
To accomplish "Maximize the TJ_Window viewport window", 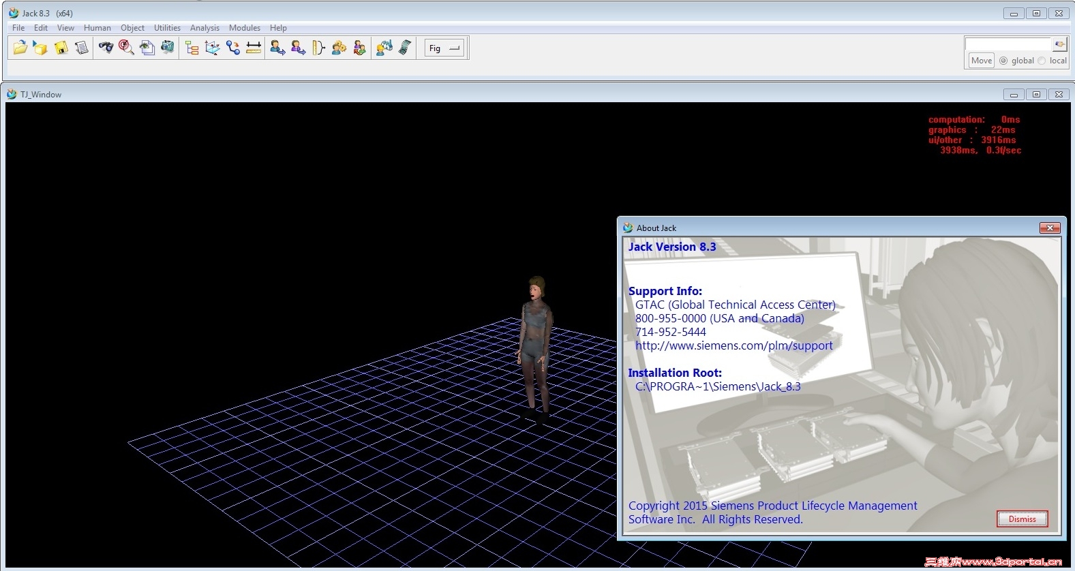I will click(1036, 94).
